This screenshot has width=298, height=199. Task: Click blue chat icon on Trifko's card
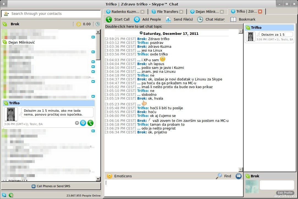click(83, 123)
